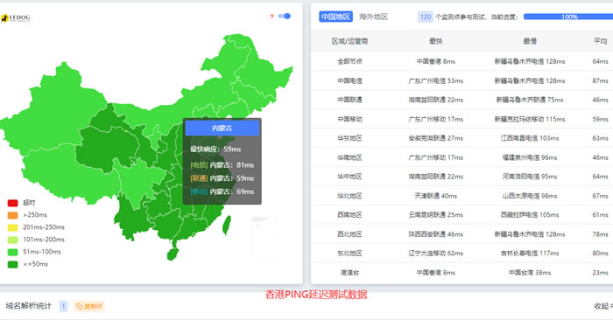Click the red 超时 legend swatch
This screenshot has width=613, height=320.
pos(12,203)
